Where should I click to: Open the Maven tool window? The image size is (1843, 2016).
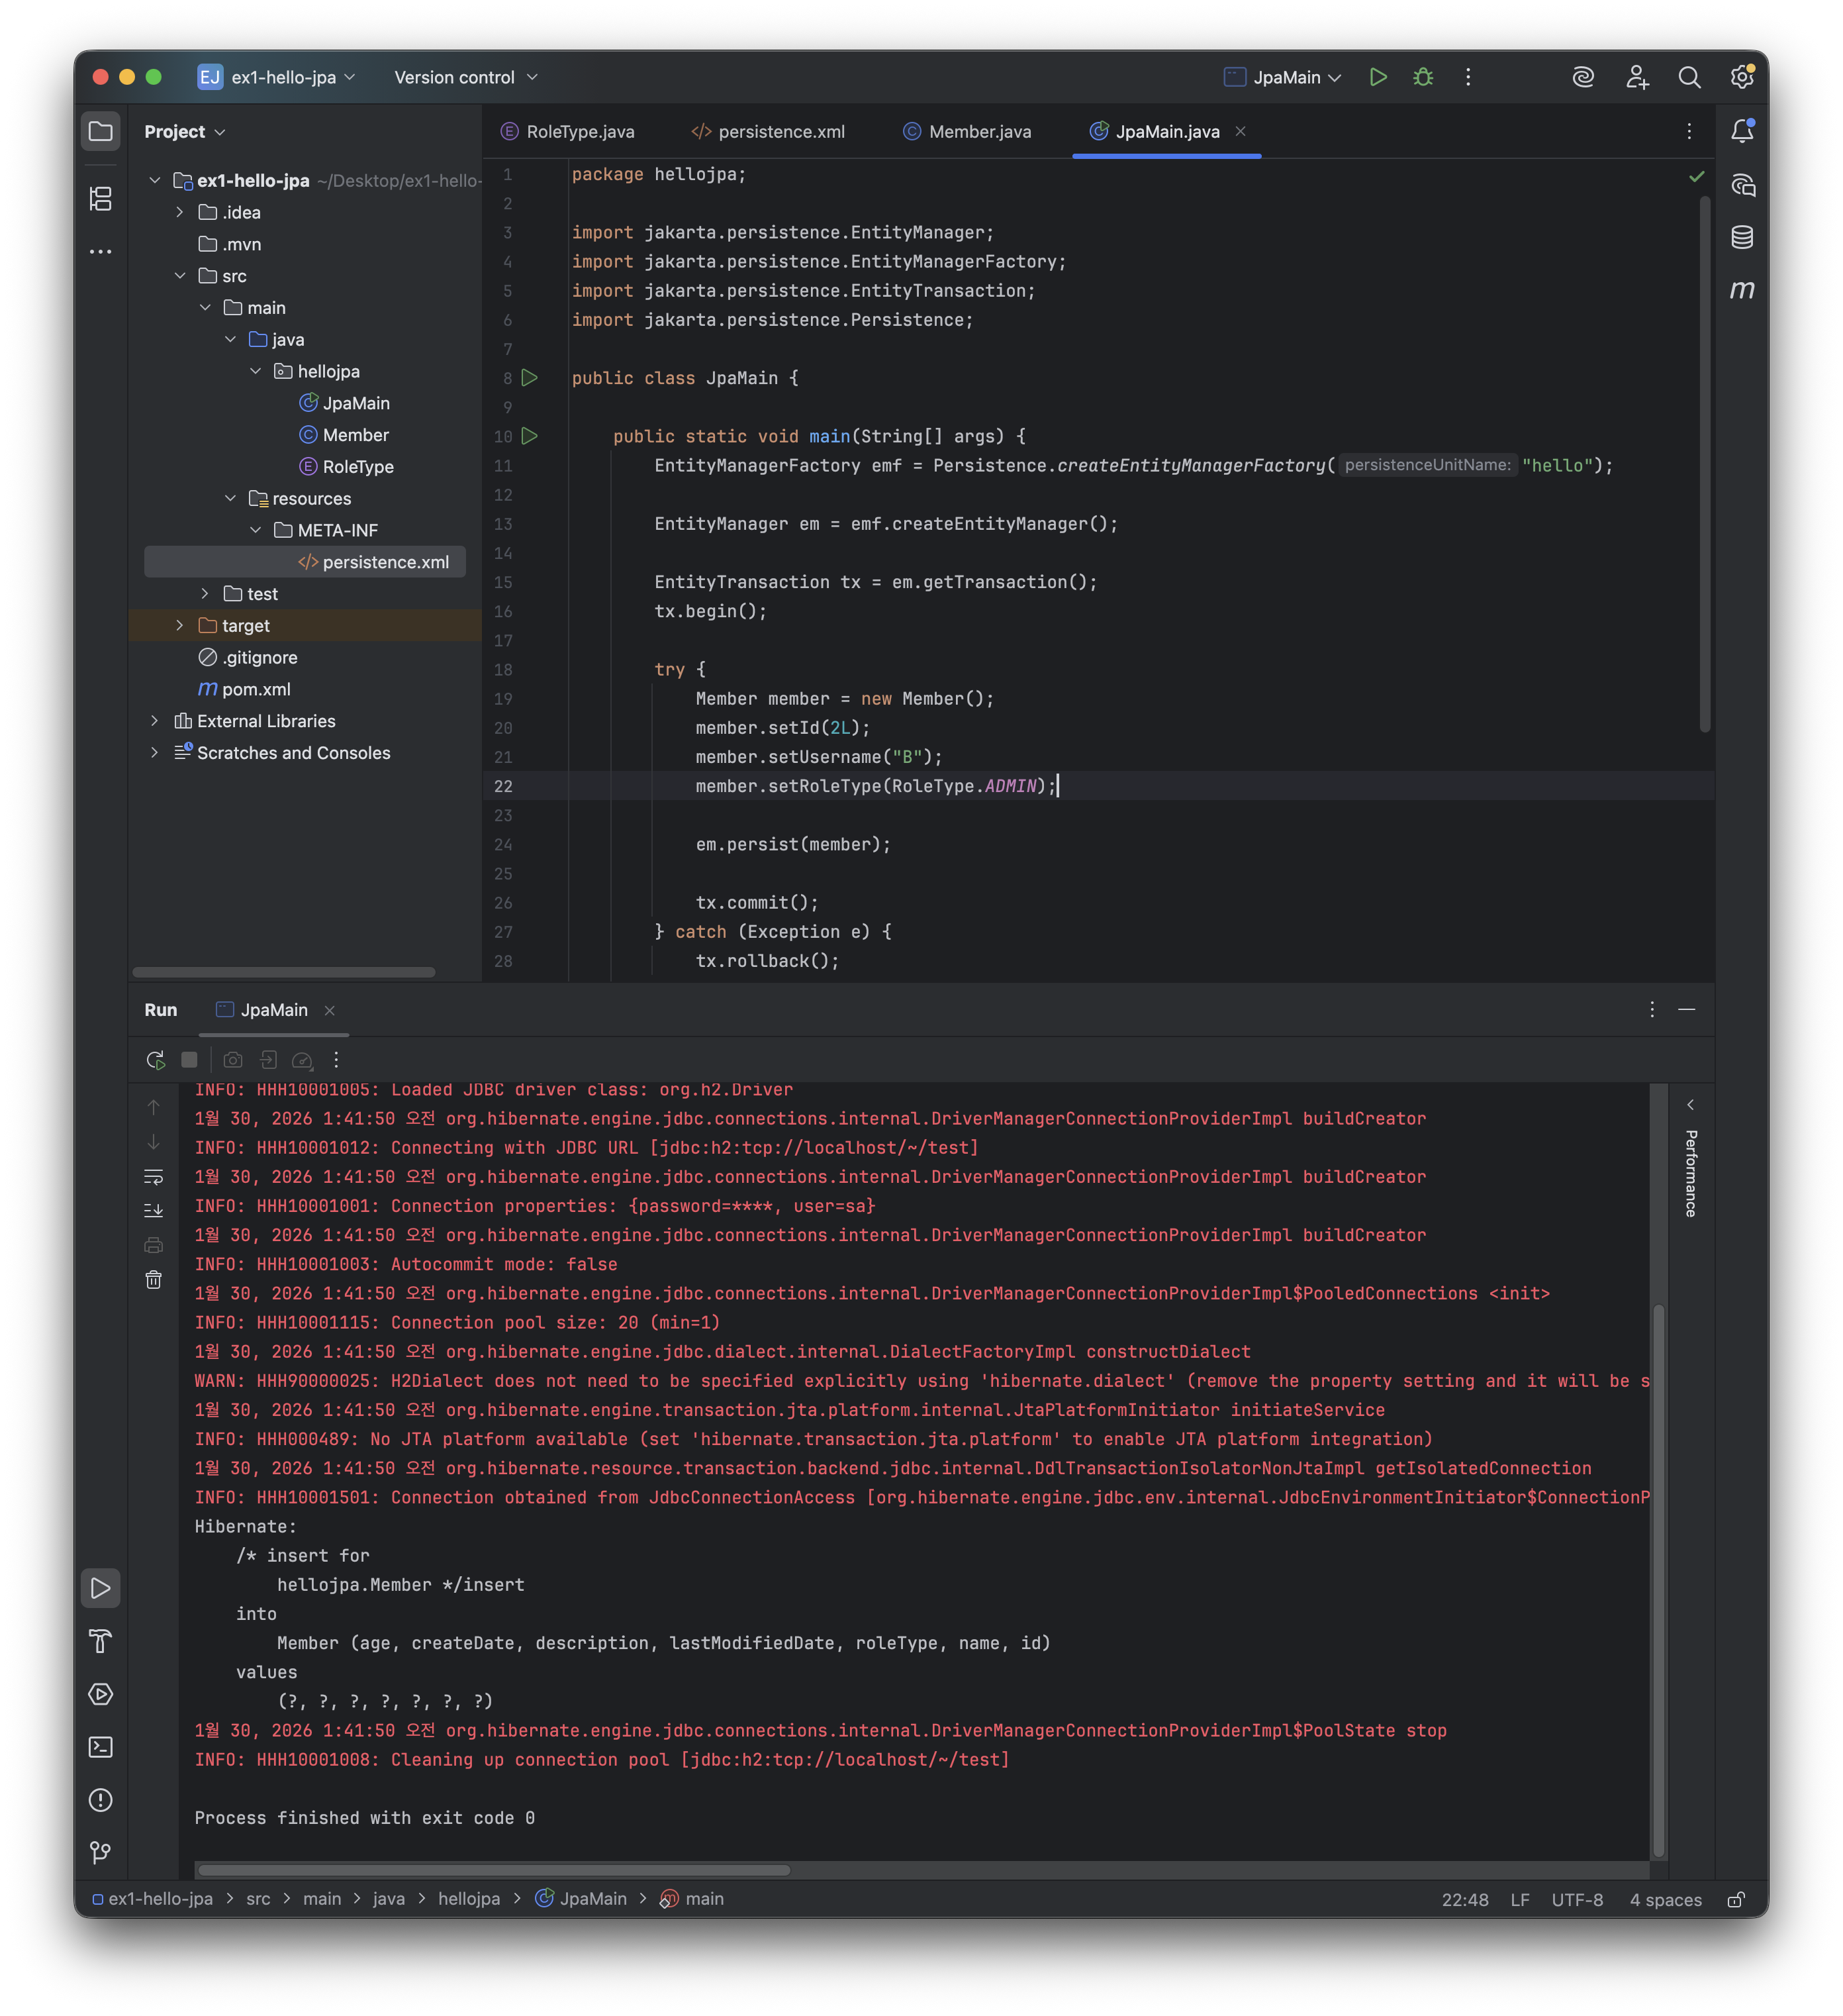tap(1742, 290)
